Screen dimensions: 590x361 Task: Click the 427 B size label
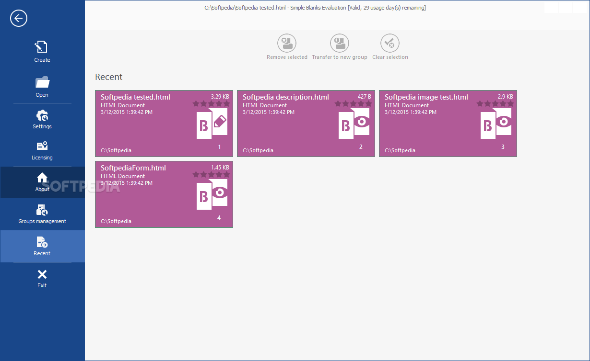click(365, 97)
